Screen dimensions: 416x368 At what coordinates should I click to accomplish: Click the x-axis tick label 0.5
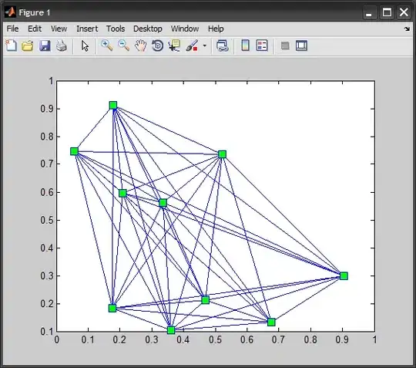(x=215, y=339)
